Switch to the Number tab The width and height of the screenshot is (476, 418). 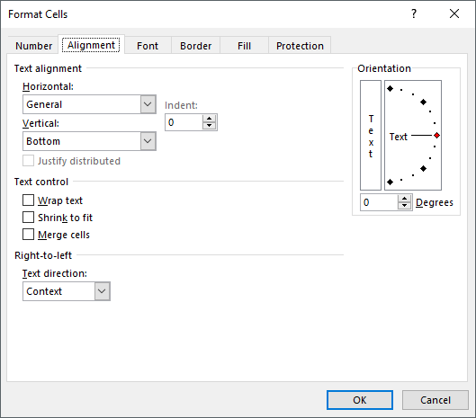click(x=33, y=46)
